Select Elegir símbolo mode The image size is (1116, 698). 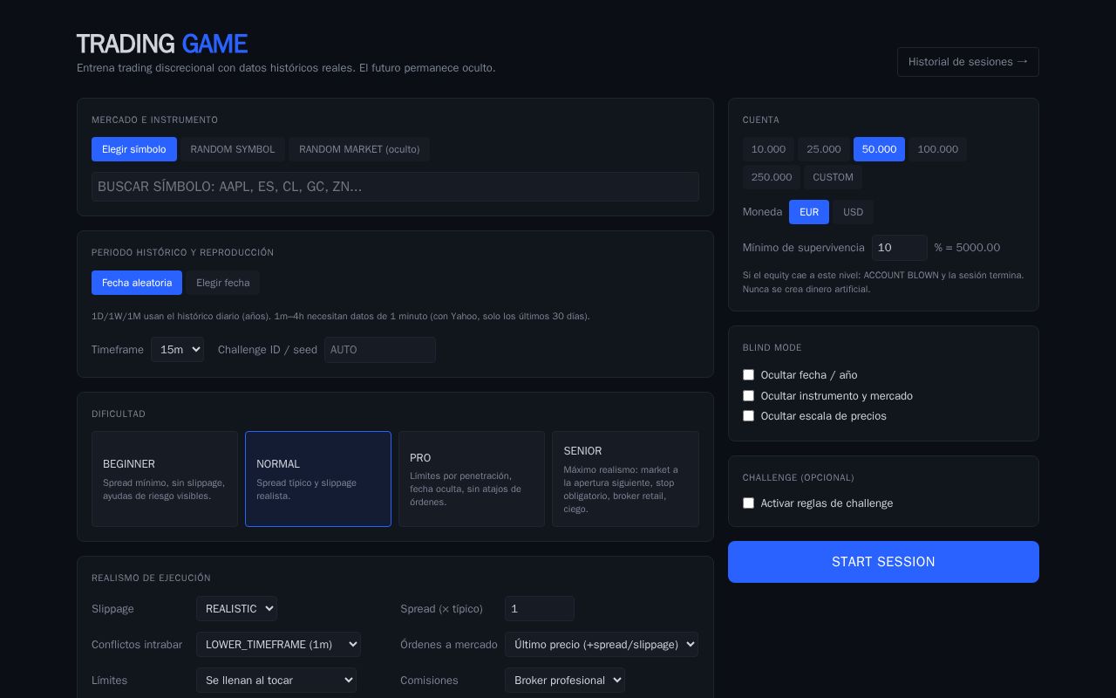(134, 149)
